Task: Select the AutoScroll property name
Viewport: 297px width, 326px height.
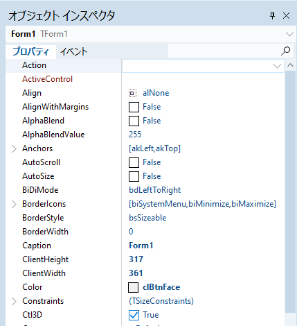Action: click(x=41, y=162)
